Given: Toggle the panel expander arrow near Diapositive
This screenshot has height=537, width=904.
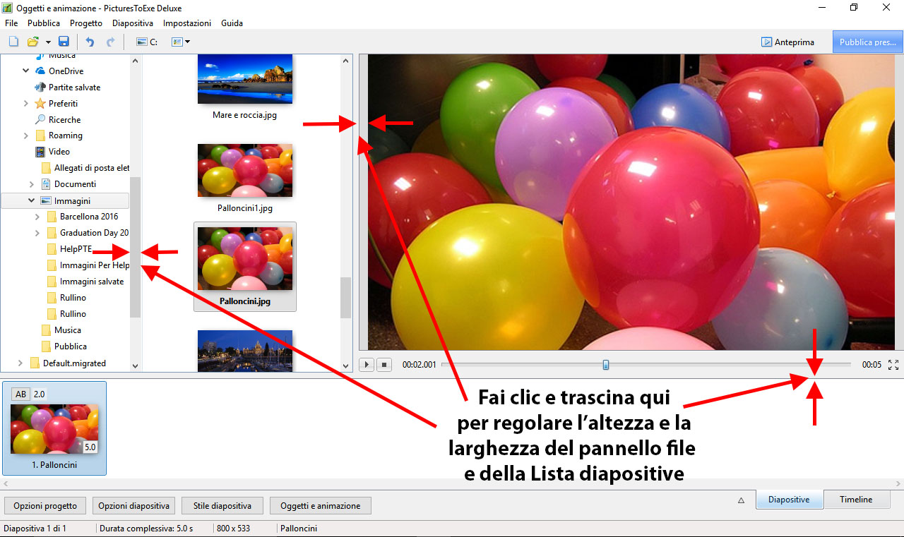Looking at the screenshot, I should pos(740,500).
